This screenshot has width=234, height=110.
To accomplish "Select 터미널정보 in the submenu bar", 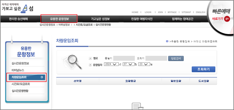I will [64, 25].
